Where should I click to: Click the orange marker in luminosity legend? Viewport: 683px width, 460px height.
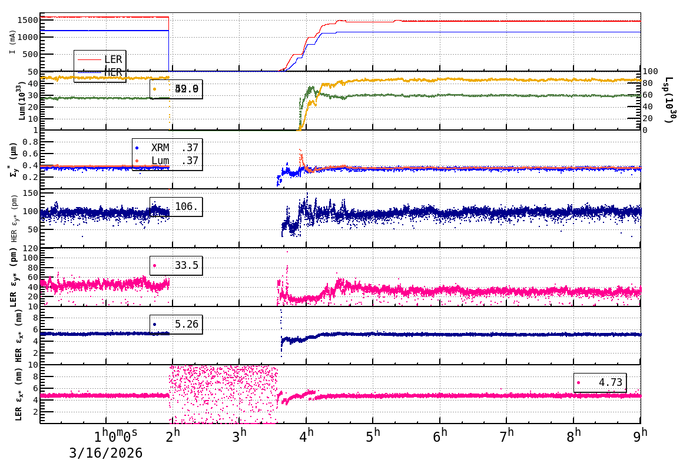pyautogui.click(x=155, y=89)
